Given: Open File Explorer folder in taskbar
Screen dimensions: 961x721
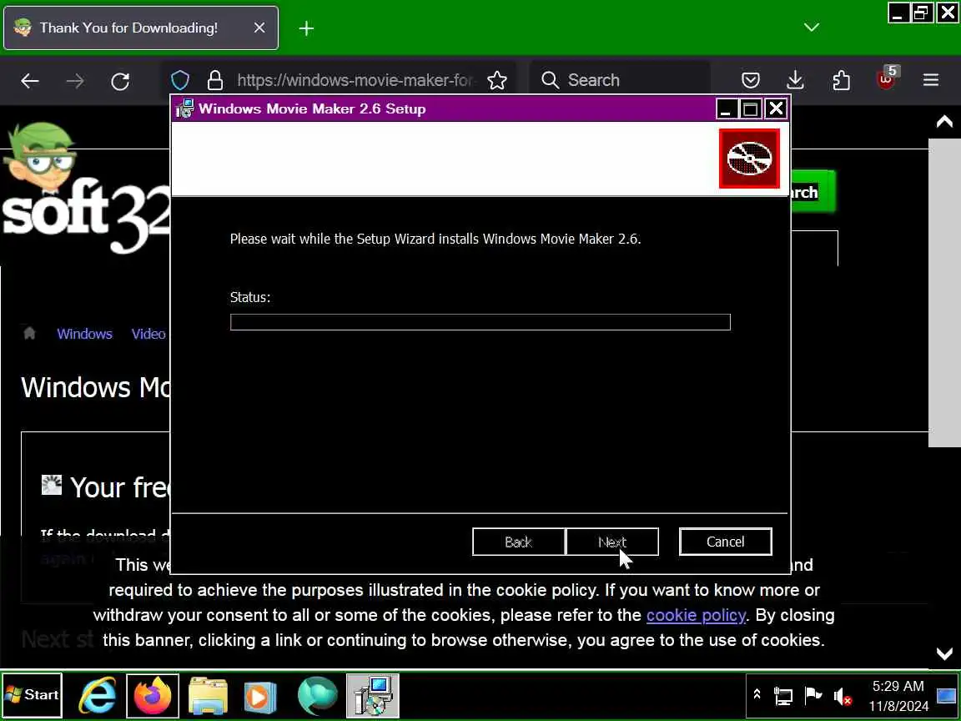Looking at the screenshot, I should coord(208,695).
